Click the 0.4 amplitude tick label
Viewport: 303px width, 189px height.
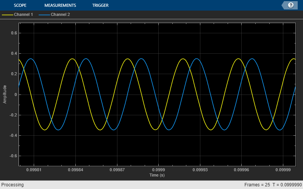pyautogui.click(x=14, y=53)
